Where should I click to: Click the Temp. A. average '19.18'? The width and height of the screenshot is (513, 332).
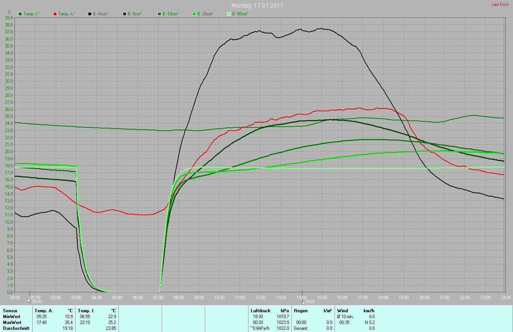[x=68, y=328]
